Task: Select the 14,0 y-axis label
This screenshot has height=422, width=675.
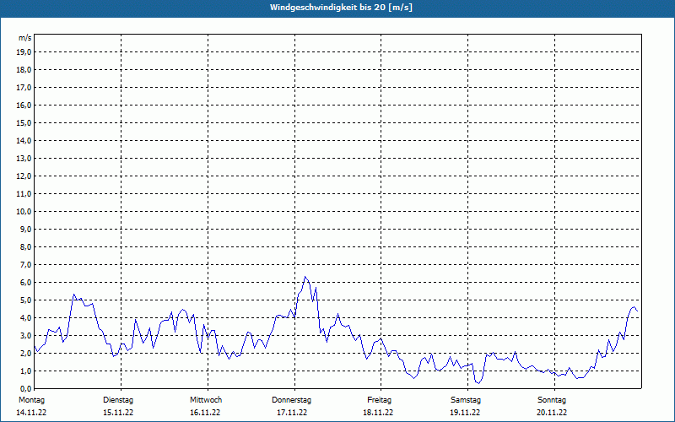Action: coord(24,140)
